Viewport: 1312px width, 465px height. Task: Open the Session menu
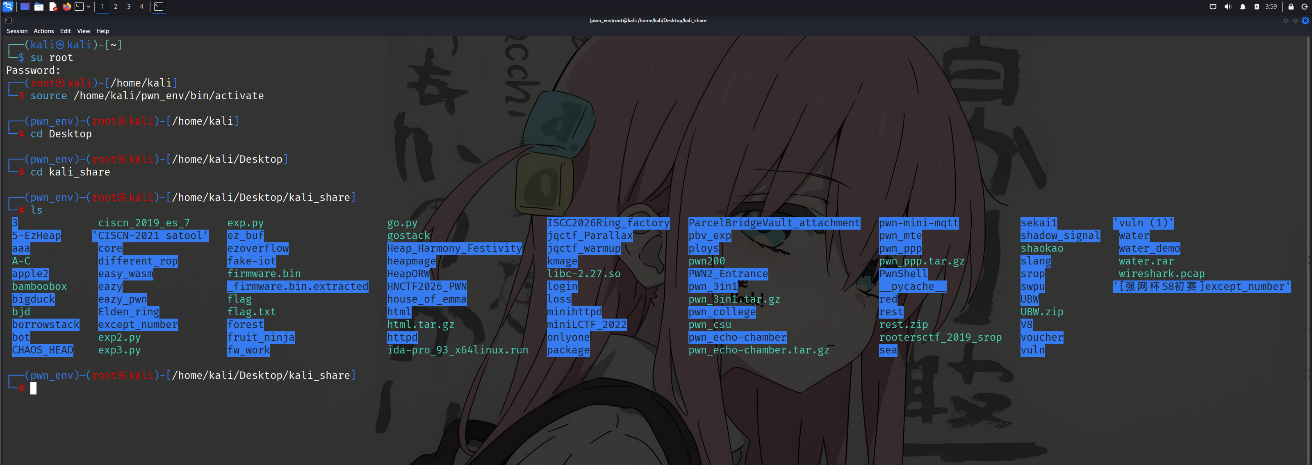(17, 31)
